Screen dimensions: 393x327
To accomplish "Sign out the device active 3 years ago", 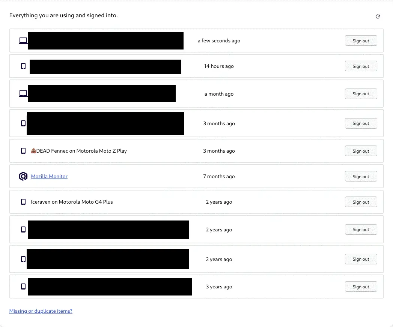I will 361,287.
